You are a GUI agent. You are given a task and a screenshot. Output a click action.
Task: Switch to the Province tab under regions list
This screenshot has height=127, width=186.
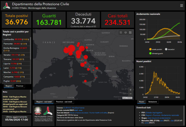pos(20,86)
